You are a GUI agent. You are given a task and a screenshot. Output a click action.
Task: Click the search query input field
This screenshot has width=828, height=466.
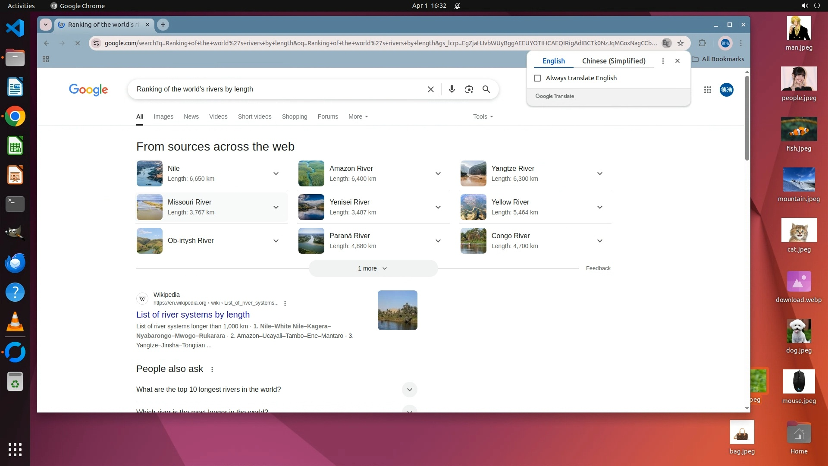coord(276,89)
